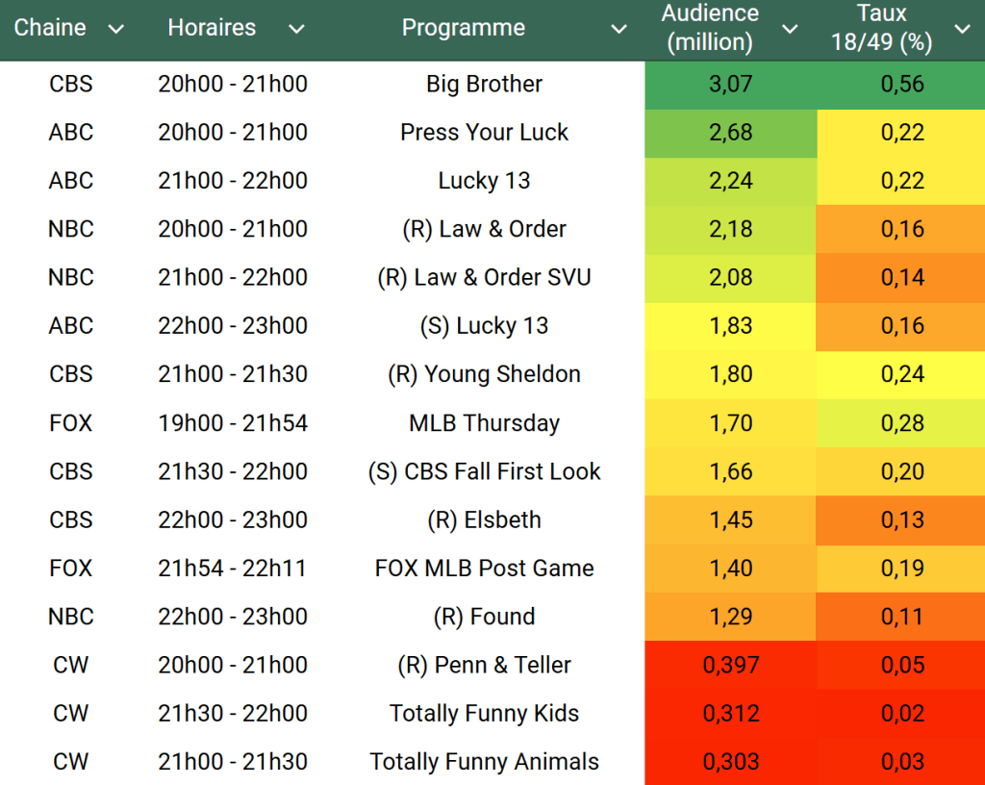Viewport: 985px width, 785px height.
Task: Click the Press Your Luck cell
Action: pyautogui.click(x=484, y=133)
